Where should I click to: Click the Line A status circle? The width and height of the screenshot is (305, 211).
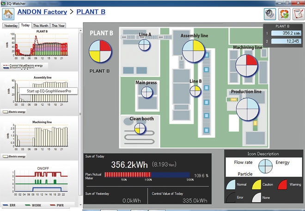[x=145, y=45]
